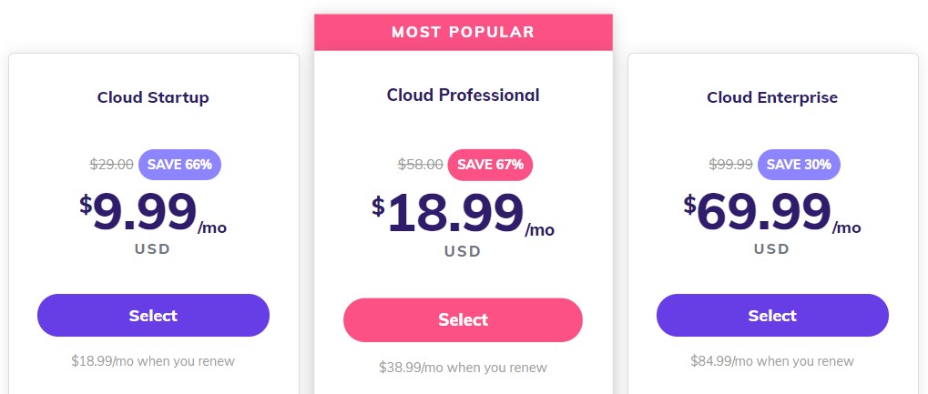Viewport: 928px width, 394px height.
Task: Select the Cloud Enterprise plan button
Action: 772,316
